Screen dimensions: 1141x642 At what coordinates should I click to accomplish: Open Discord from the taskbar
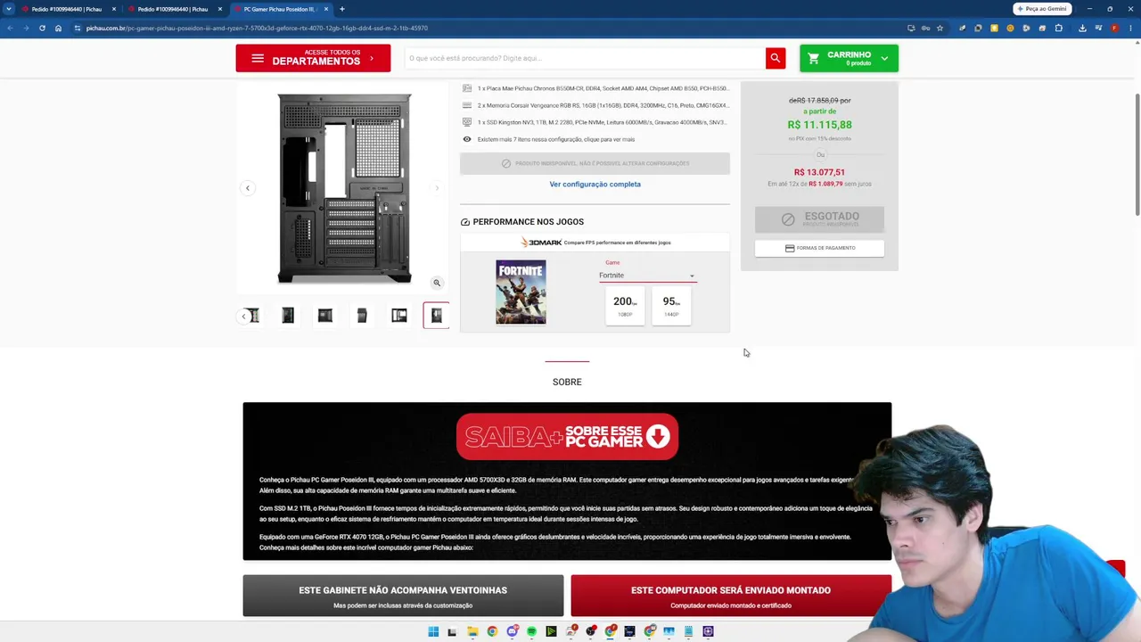pos(512,631)
